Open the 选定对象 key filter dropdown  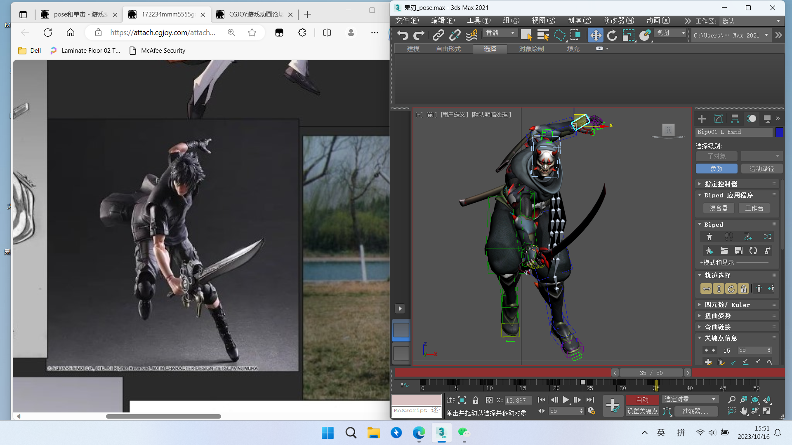pos(690,399)
